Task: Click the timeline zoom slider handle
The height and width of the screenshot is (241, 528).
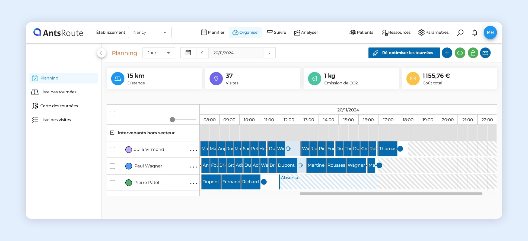Action: [x=172, y=120]
